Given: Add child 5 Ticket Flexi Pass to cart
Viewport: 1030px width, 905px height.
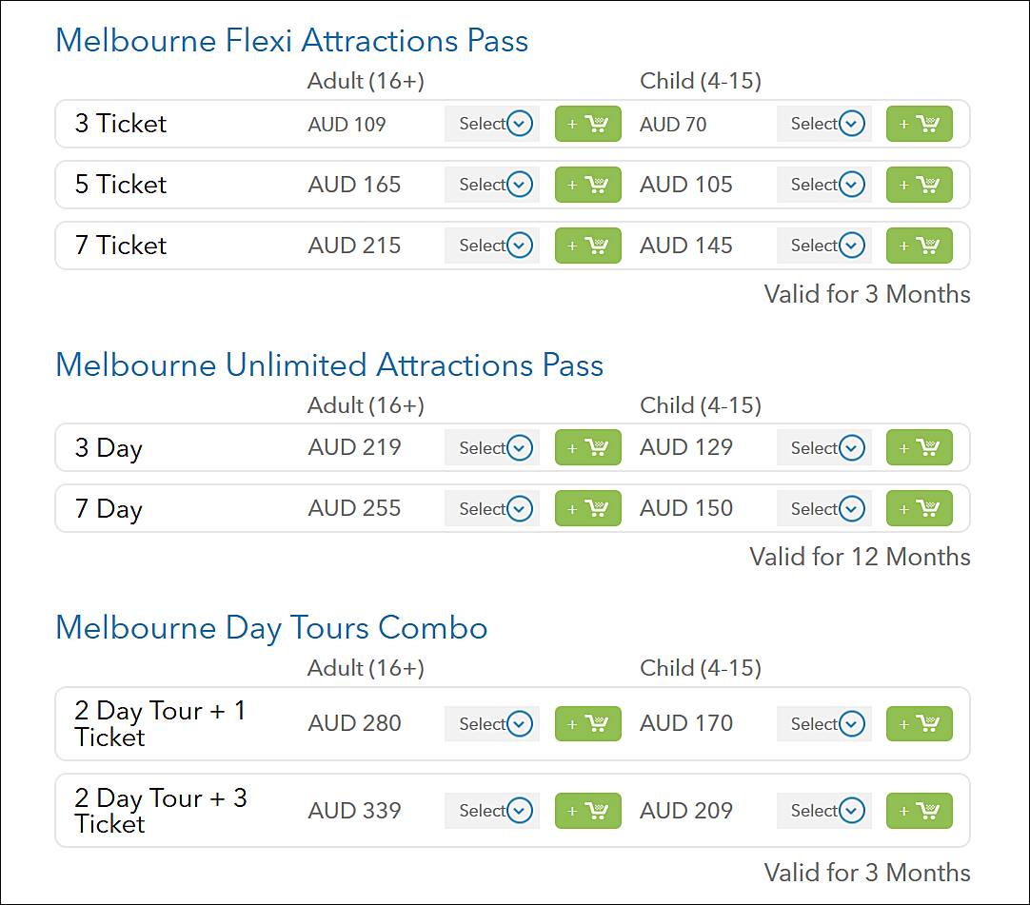Looking at the screenshot, I should (x=919, y=185).
